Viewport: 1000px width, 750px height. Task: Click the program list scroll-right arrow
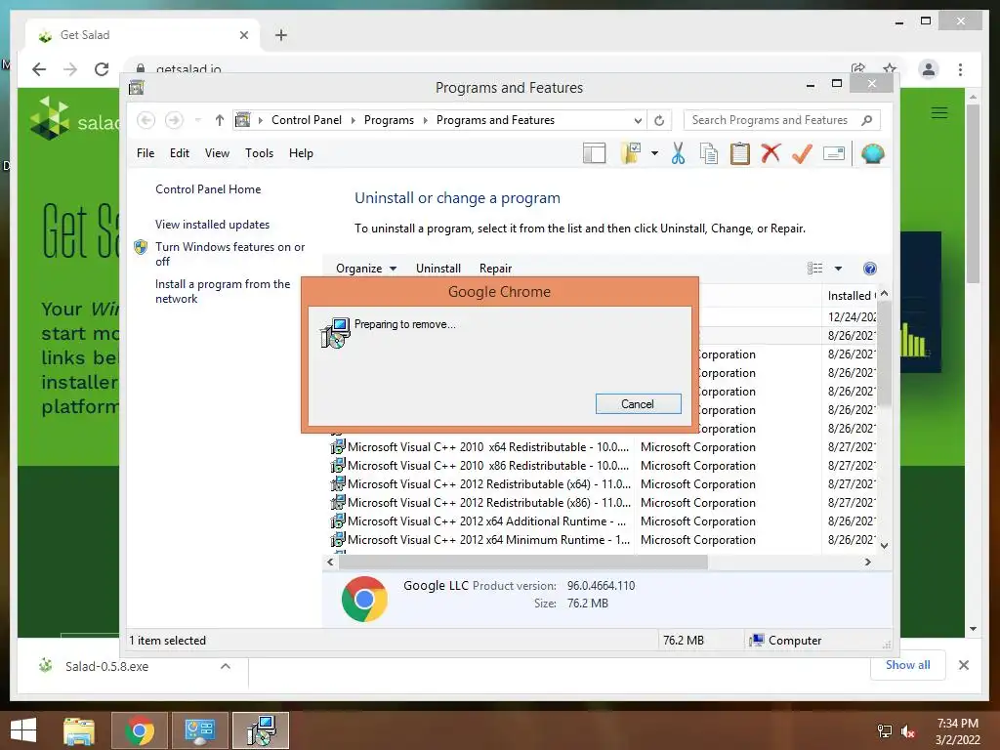tap(867, 562)
